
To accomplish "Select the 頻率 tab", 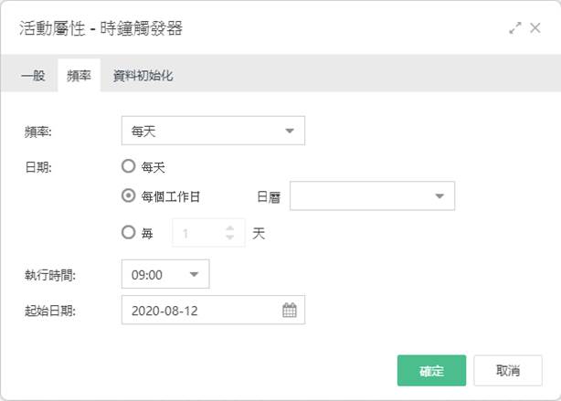I will tap(79, 76).
